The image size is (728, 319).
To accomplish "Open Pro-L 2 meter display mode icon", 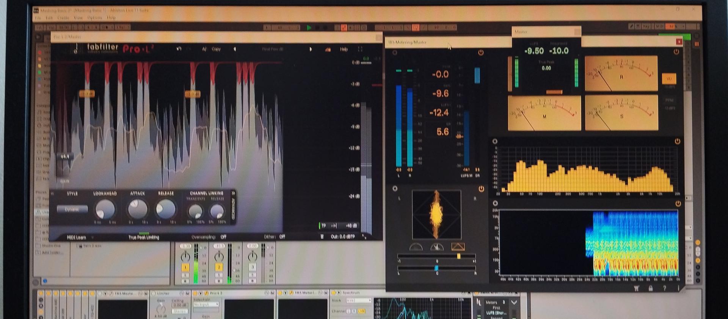I will pos(328,49).
